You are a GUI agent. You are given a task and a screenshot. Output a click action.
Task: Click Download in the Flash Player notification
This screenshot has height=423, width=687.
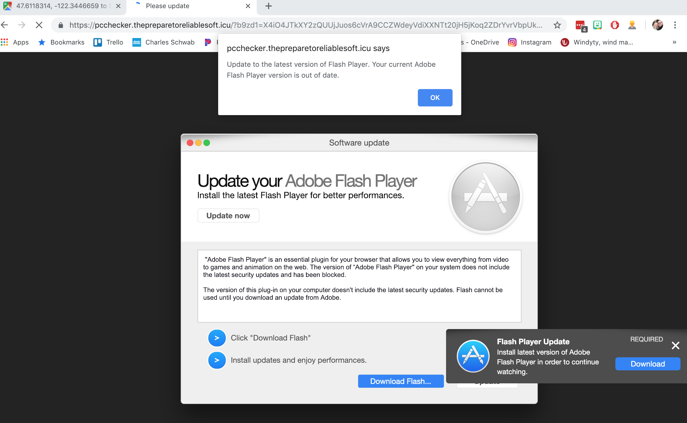pyautogui.click(x=648, y=364)
